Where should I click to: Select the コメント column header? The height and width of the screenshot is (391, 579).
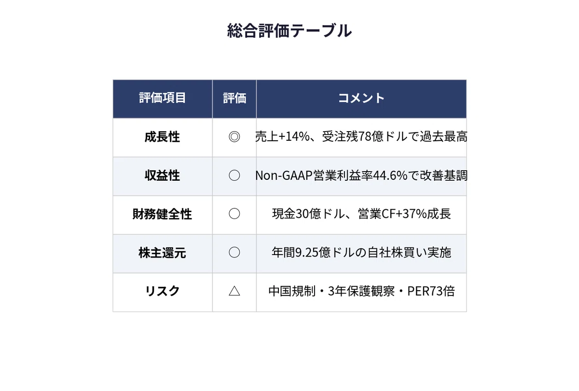(x=361, y=98)
